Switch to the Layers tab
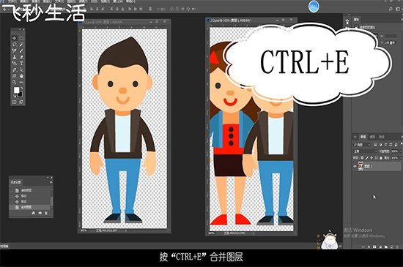This screenshot has height=267, width=403. tap(363, 137)
